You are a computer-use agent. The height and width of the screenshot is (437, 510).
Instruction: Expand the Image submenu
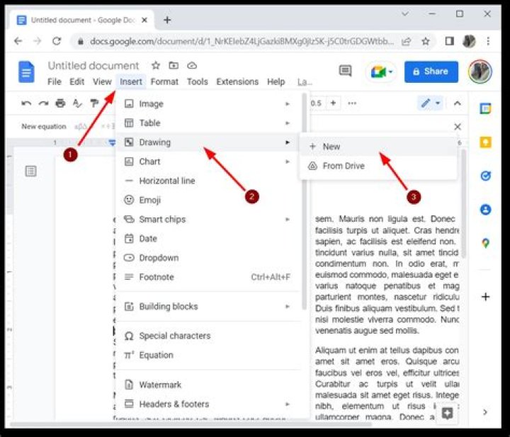pyautogui.click(x=208, y=104)
